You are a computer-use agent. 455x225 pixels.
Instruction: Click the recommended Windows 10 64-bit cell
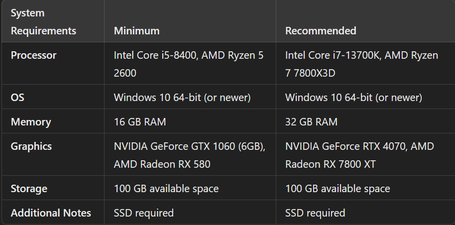(353, 98)
